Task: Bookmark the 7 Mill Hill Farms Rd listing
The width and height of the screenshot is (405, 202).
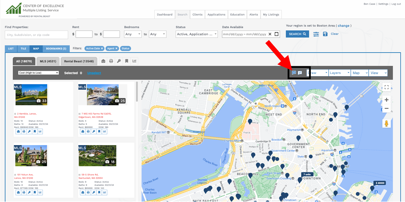Action: [x=99, y=131]
